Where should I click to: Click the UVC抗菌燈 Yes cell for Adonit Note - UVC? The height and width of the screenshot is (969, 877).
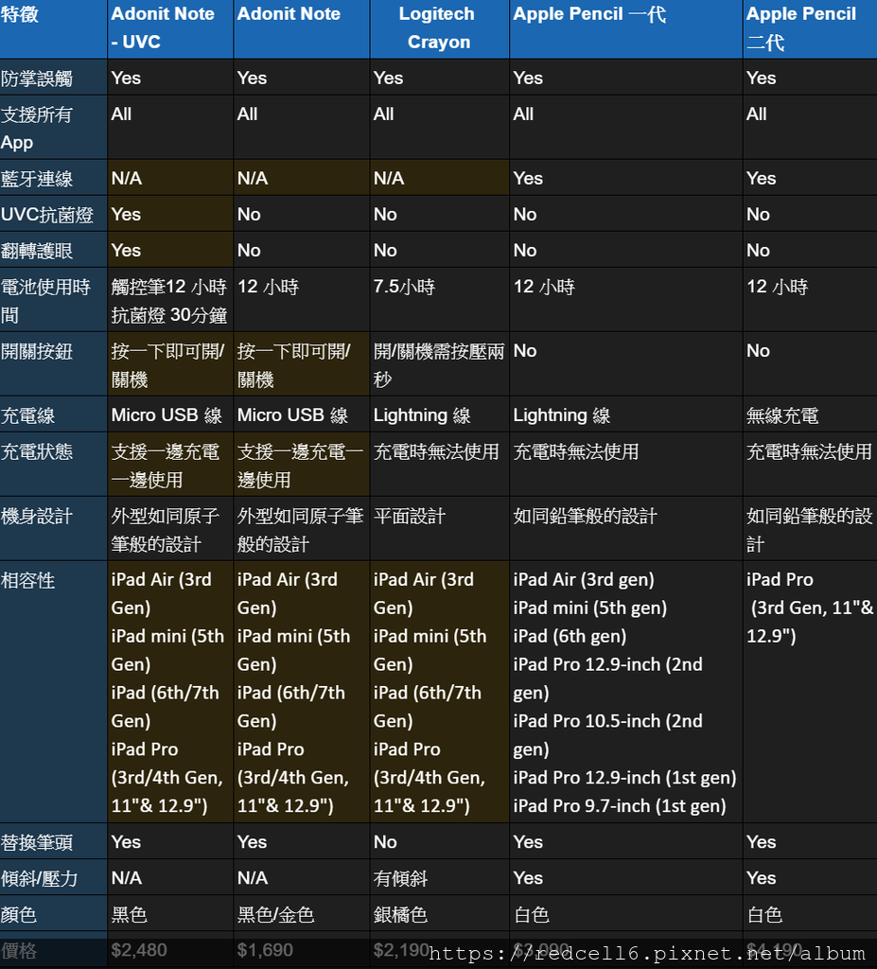tap(170, 214)
